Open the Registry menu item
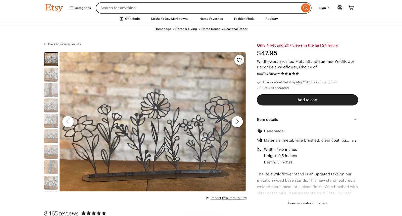The image size is (402, 216). coord(271,19)
